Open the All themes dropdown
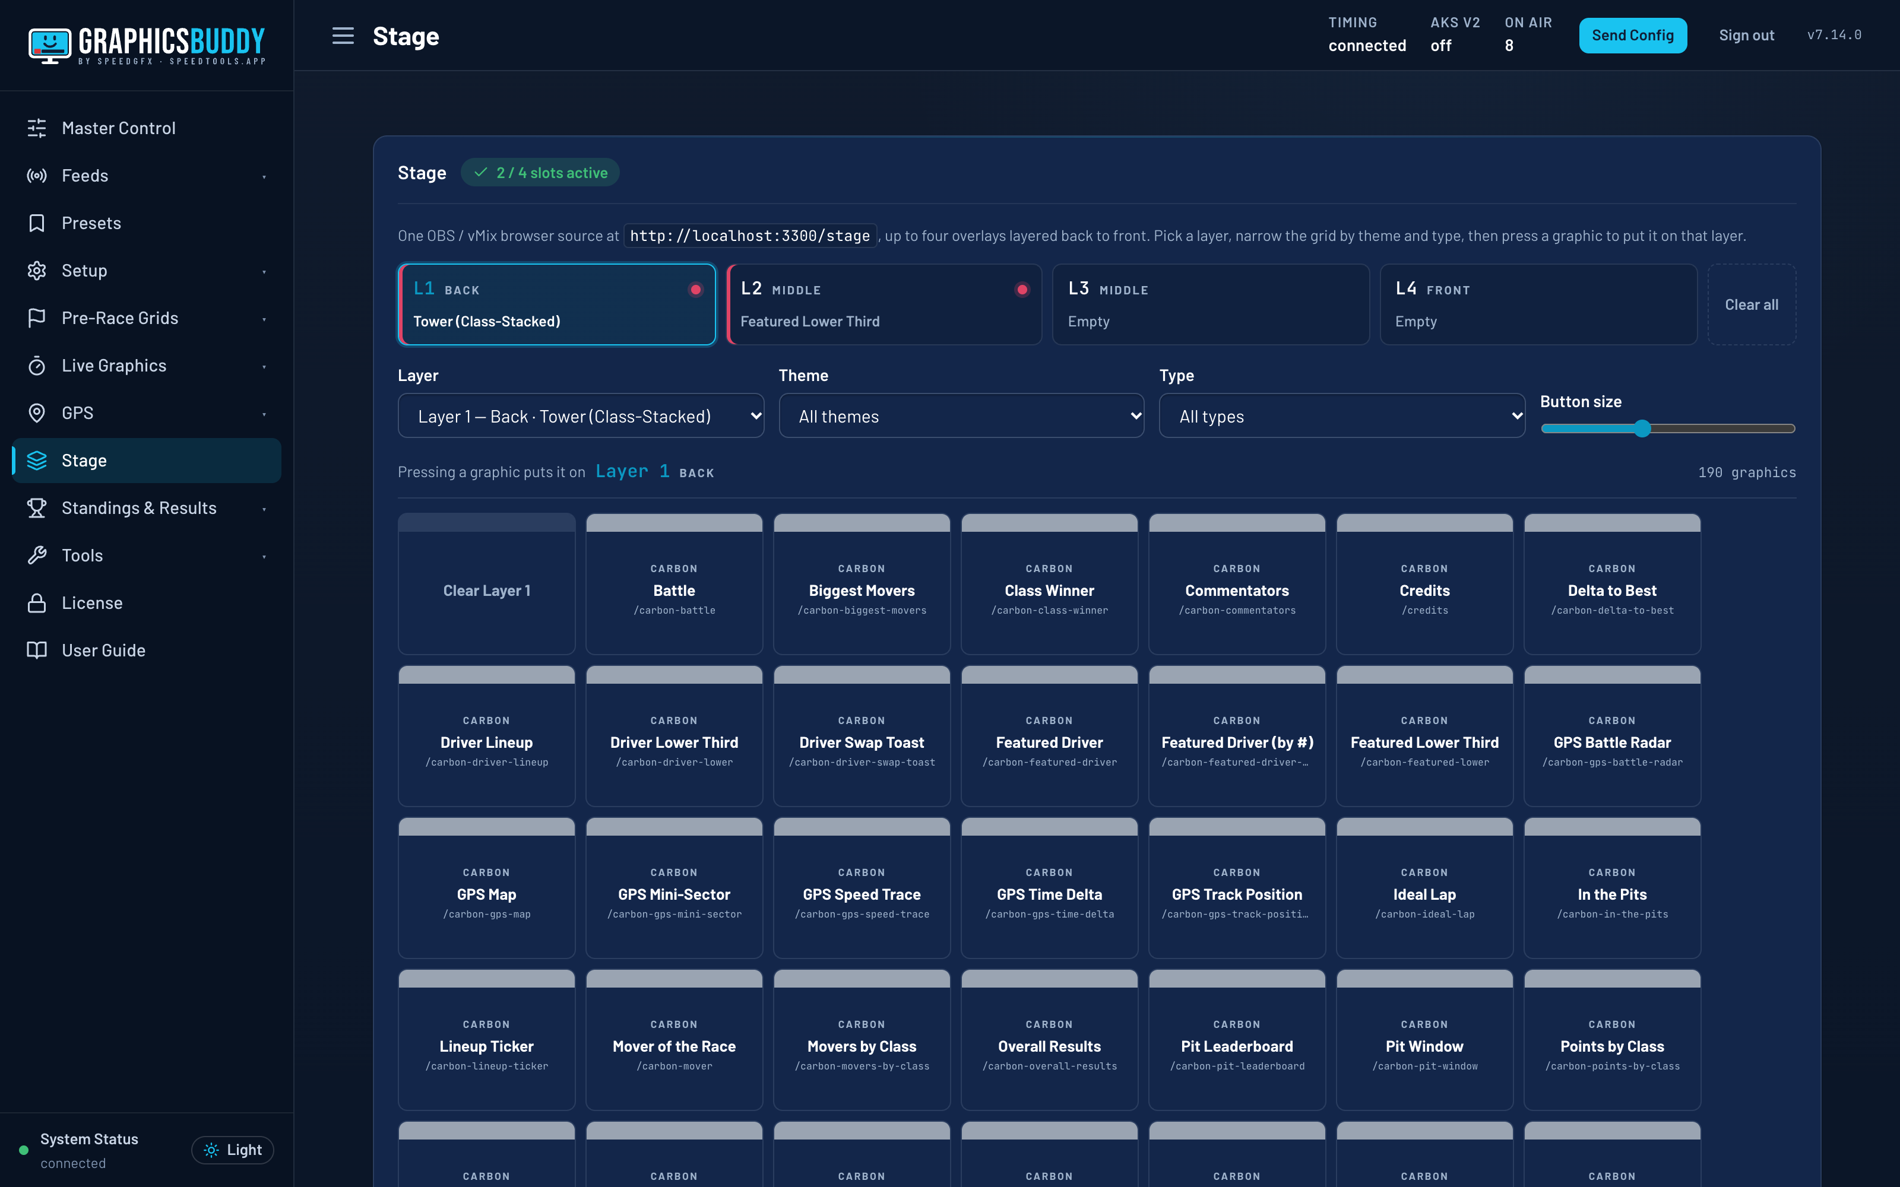The image size is (1900, 1187). click(x=961, y=416)
